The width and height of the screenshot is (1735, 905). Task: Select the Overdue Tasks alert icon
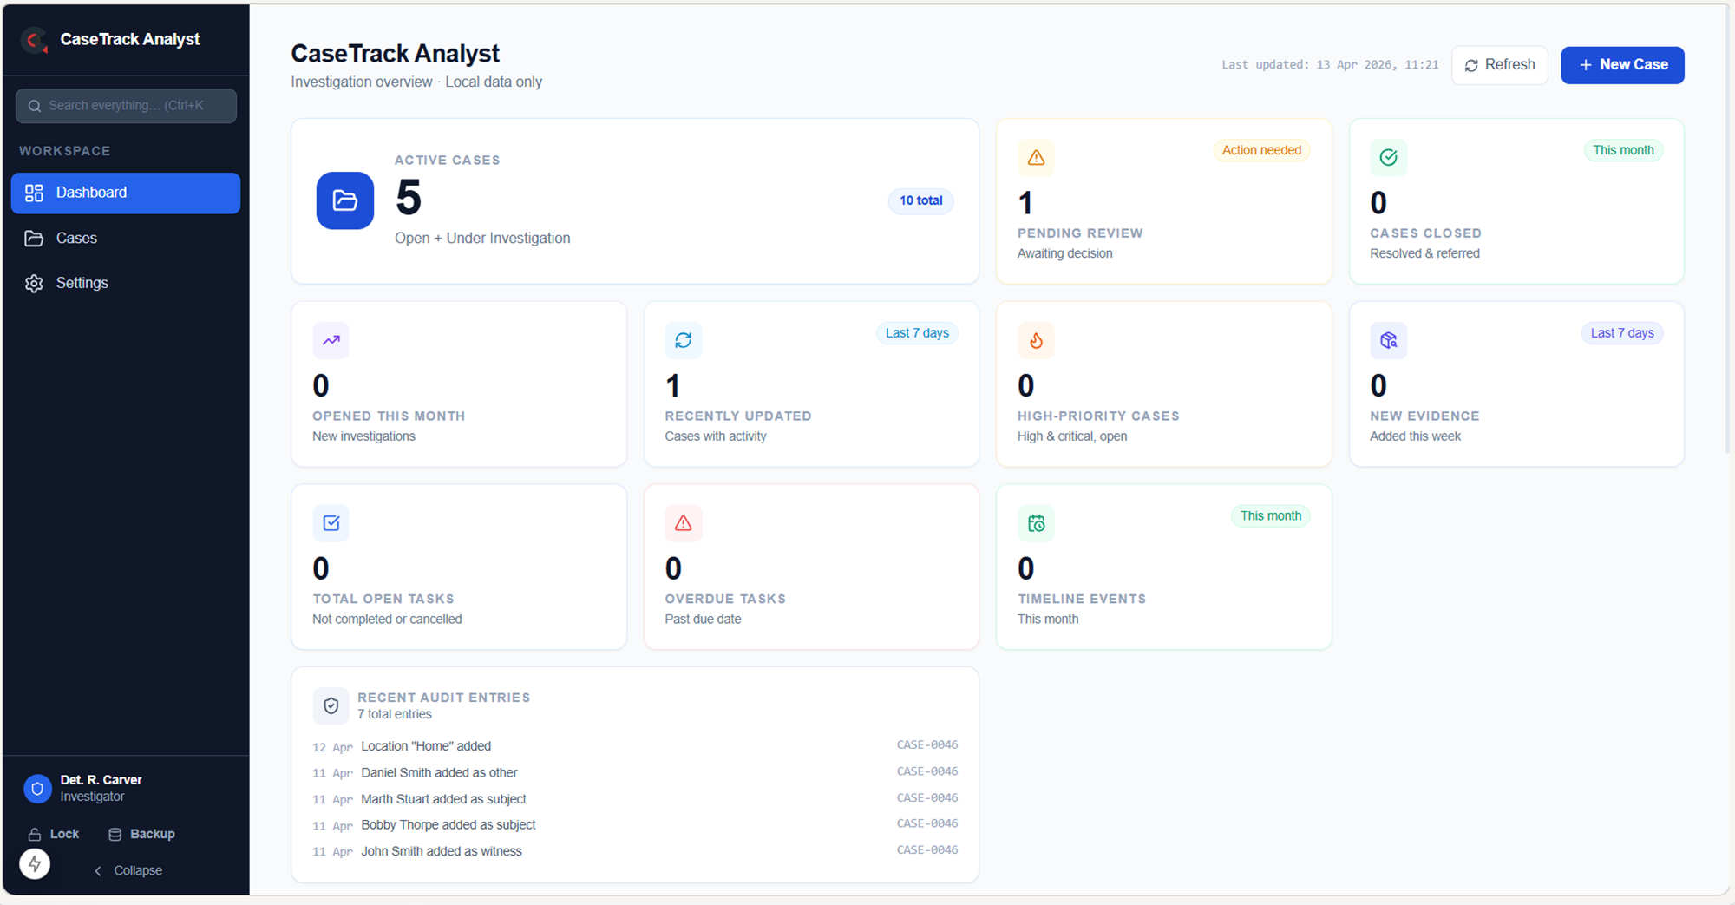(x=684, y=522)
